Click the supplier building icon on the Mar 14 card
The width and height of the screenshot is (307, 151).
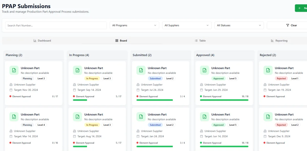11,131
